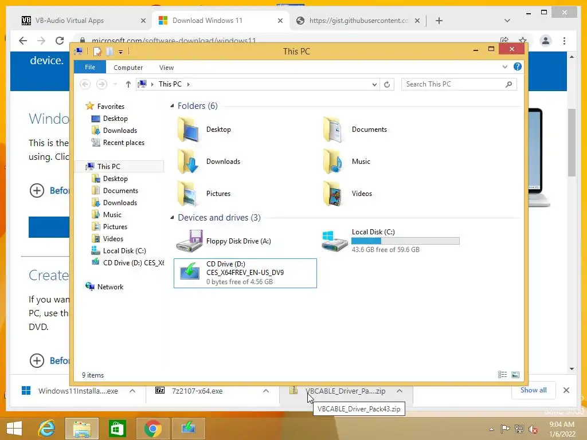Go back in Chrome browser
The width and height of the screenshot is (587, 440).
(23, 41)
